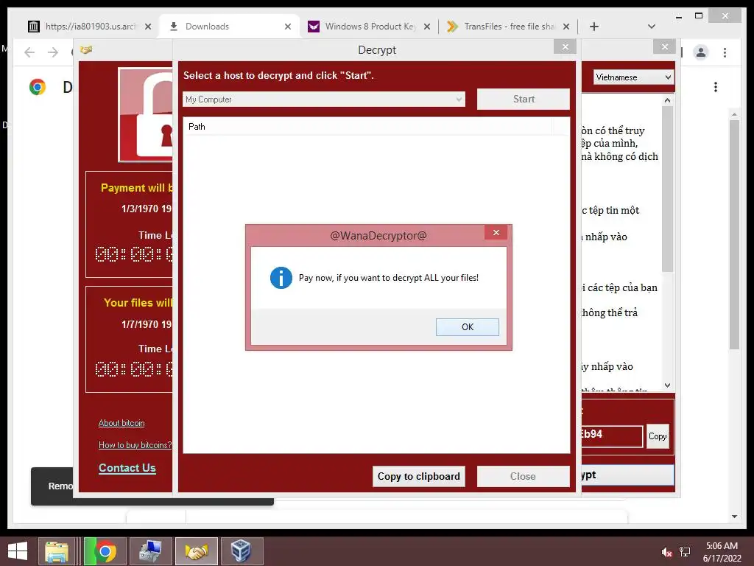Click the Close button in the Decrypt window

point(524,477)
